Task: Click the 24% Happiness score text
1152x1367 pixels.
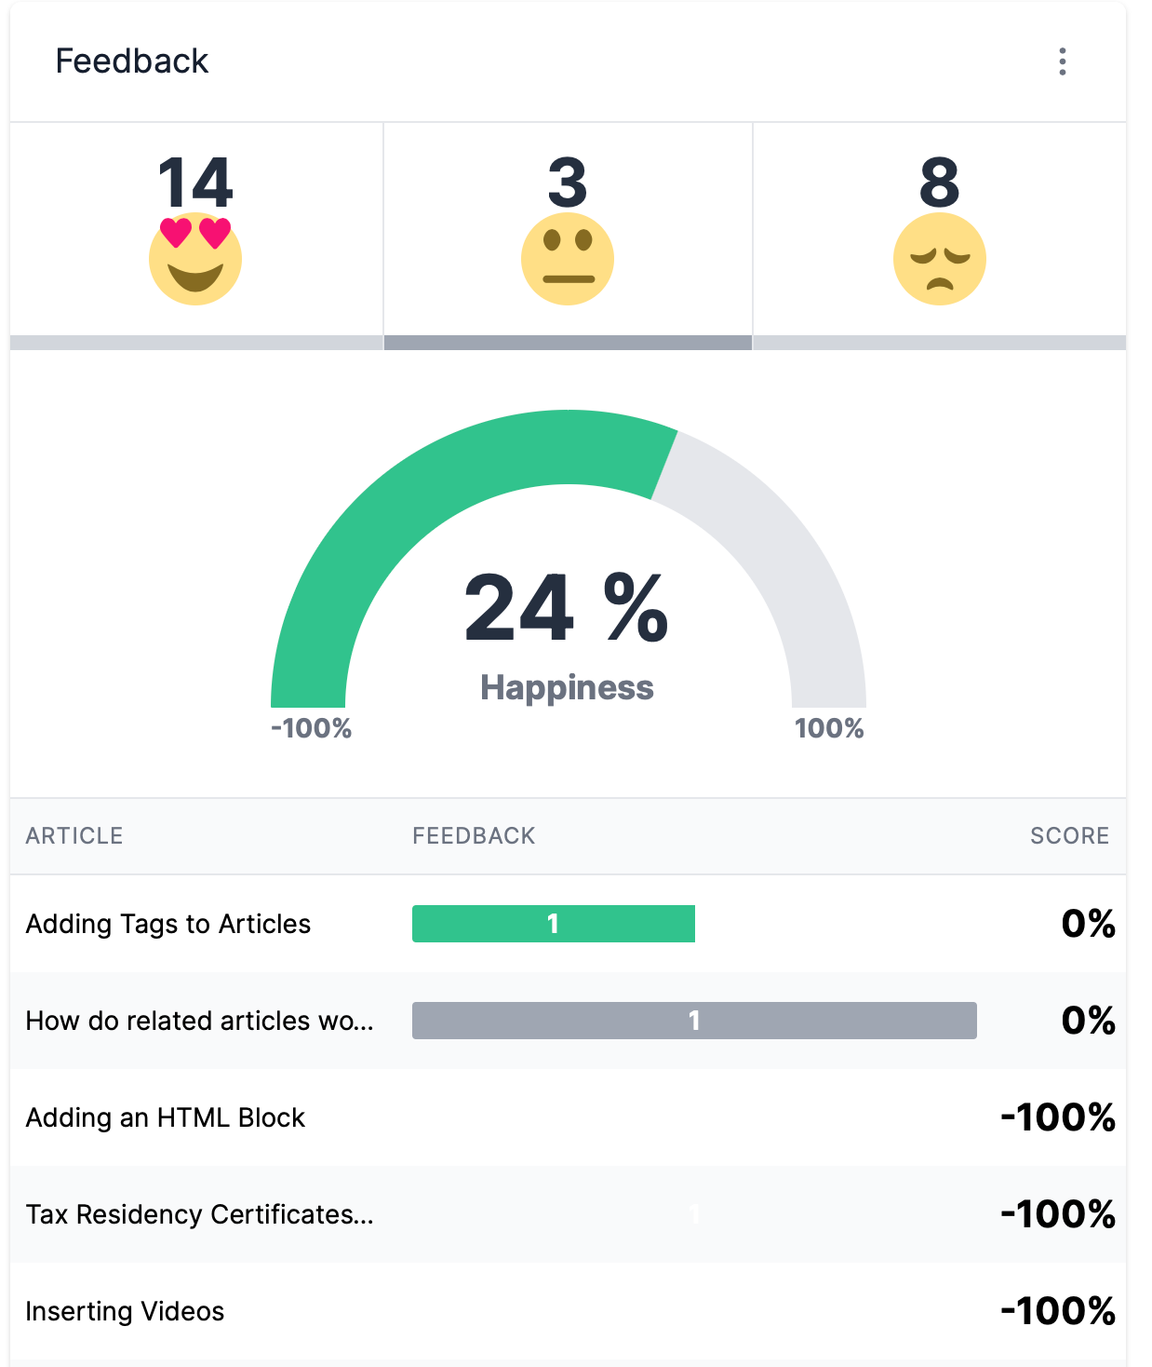Action: click(566, 610)
